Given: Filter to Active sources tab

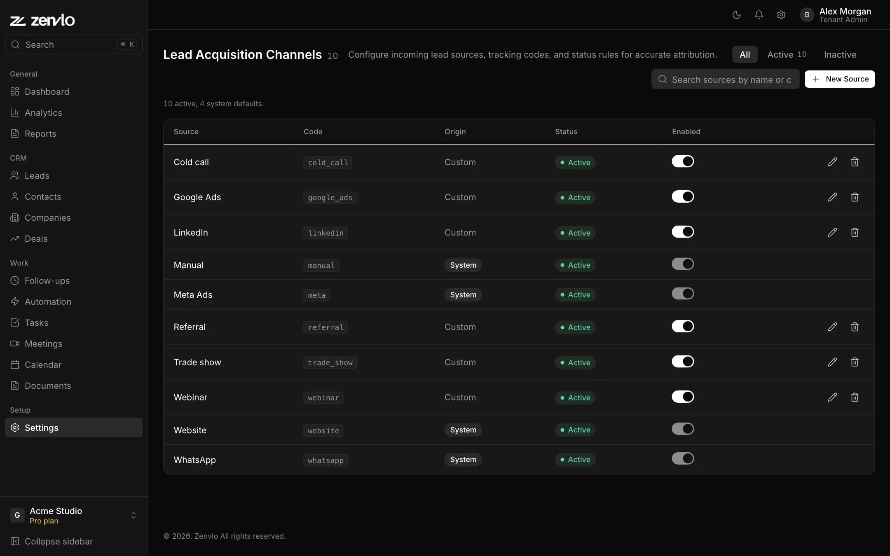Looking at the screenshot, I should tap(787, 54).
